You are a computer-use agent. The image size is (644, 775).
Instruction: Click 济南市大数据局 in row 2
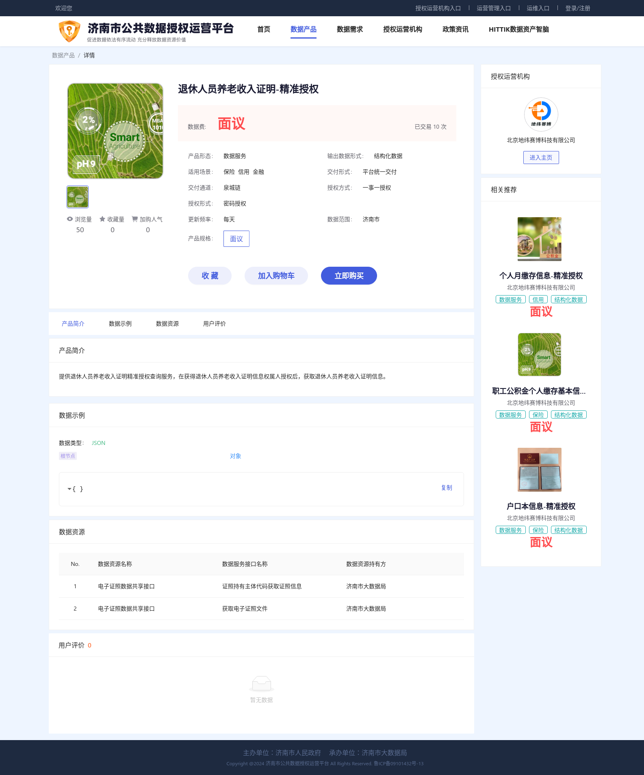pyautogui.click(x=366, y=609)
